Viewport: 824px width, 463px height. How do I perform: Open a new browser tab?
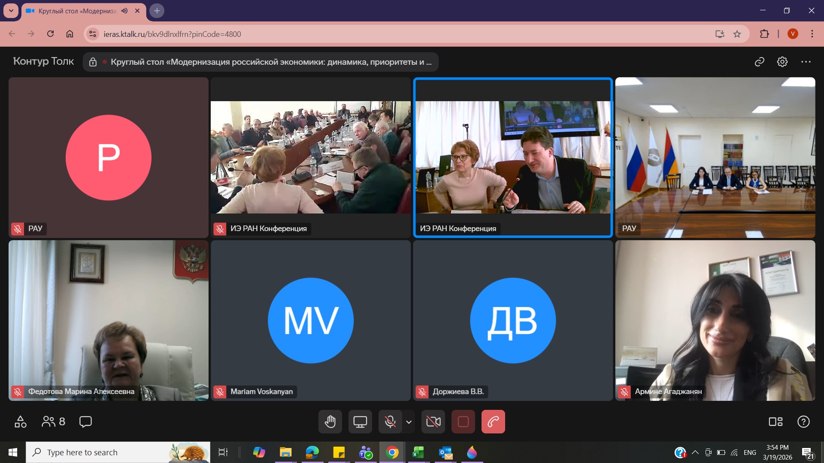pyautogui.click(x=157, y=11)
